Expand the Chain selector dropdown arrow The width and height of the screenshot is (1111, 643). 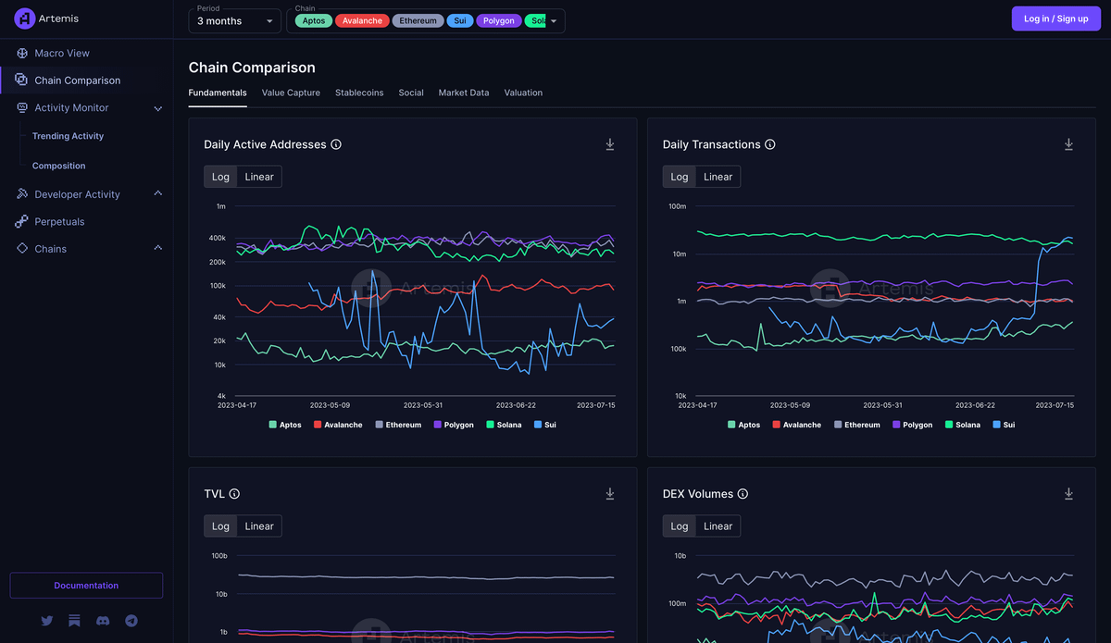click(554, 21)
